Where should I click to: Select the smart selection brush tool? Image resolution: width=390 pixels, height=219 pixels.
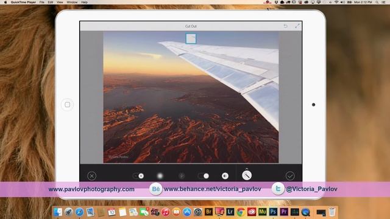click(x=247, y=176)
